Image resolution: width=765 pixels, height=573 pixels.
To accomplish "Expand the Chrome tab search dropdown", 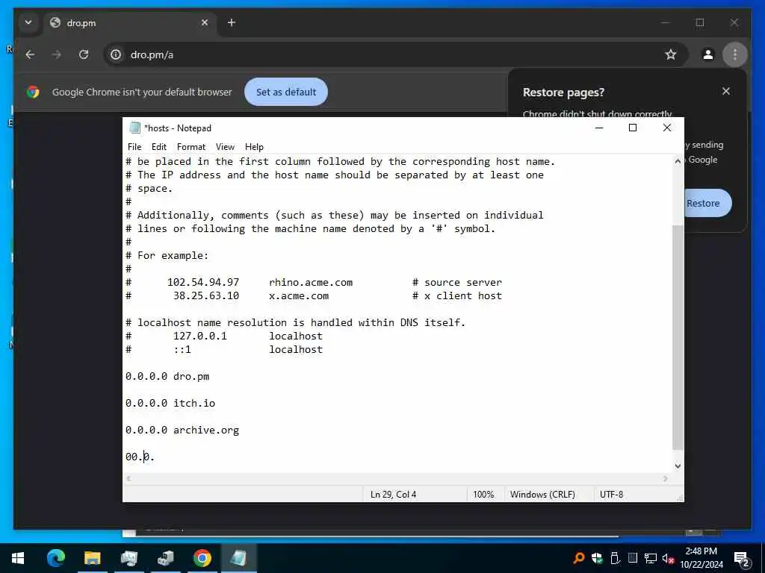I will 28,22.
